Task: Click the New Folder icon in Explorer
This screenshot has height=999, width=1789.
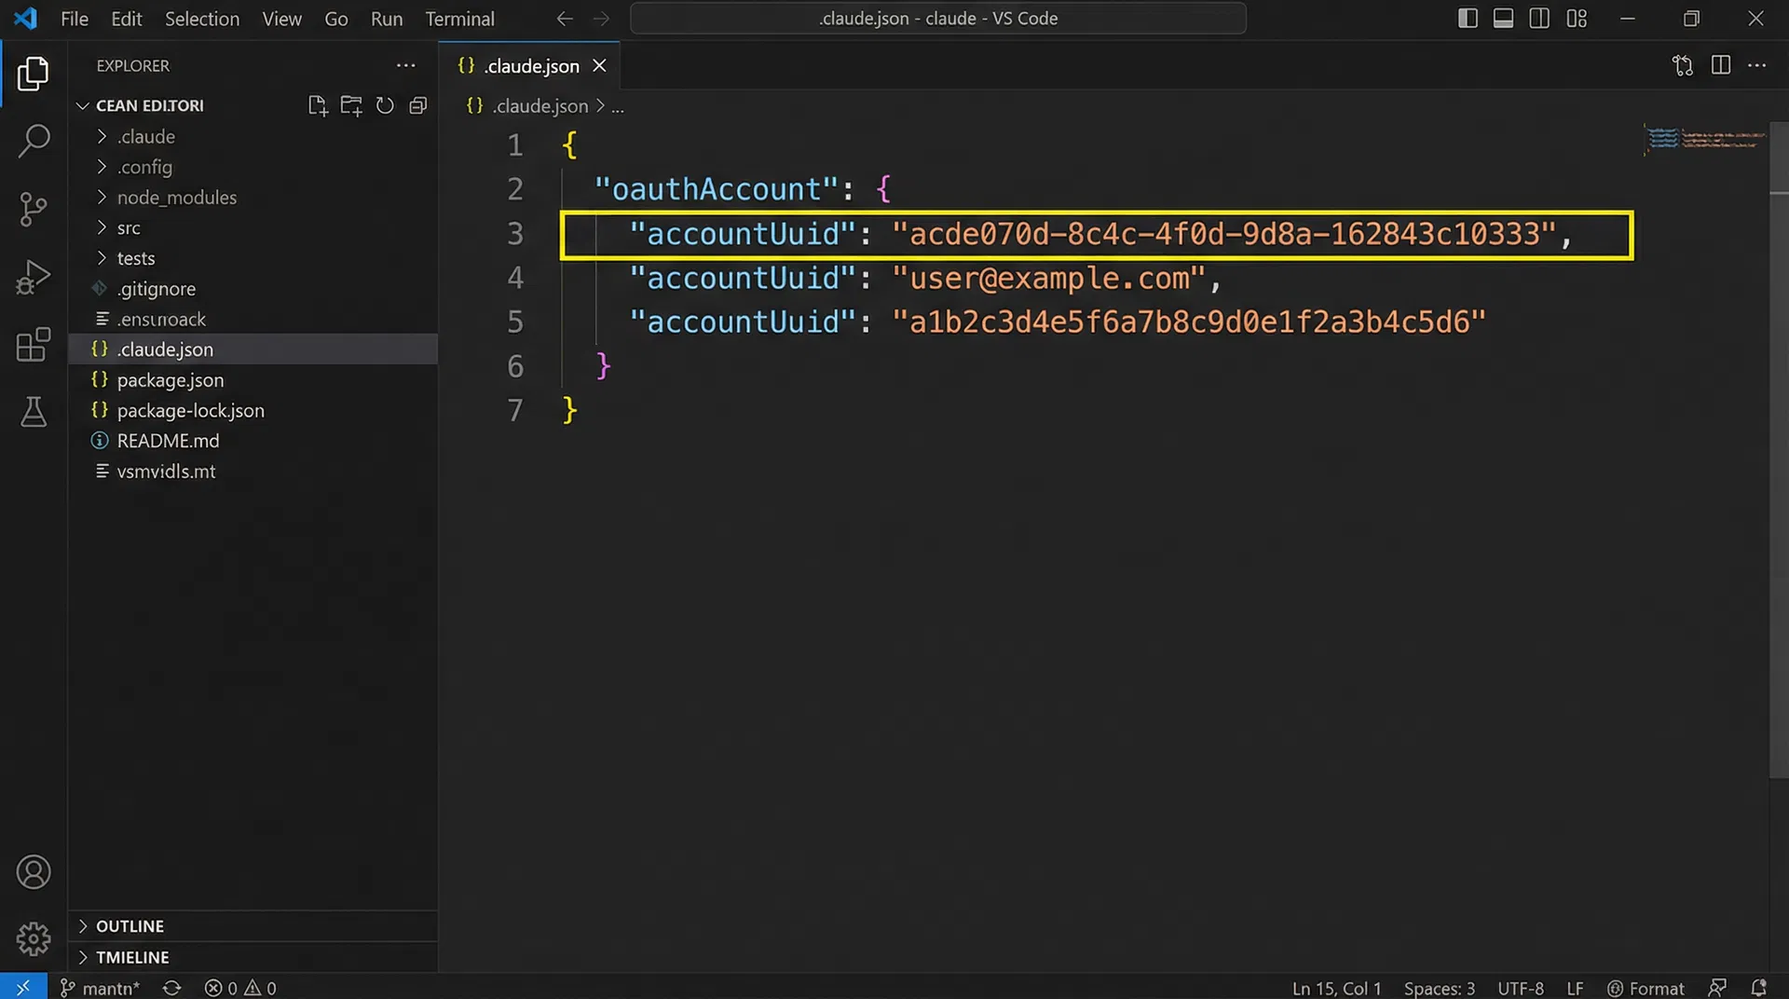Action: tap(351, 105)
